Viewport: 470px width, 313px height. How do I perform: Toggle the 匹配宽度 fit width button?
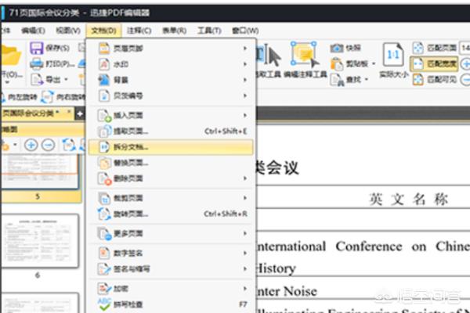click(x=434, y=63)
